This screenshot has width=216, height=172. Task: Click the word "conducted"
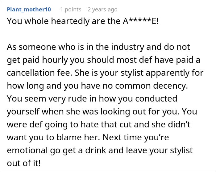[156, 98]
